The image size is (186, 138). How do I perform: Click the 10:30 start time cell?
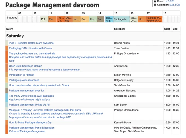coord(167,43)
